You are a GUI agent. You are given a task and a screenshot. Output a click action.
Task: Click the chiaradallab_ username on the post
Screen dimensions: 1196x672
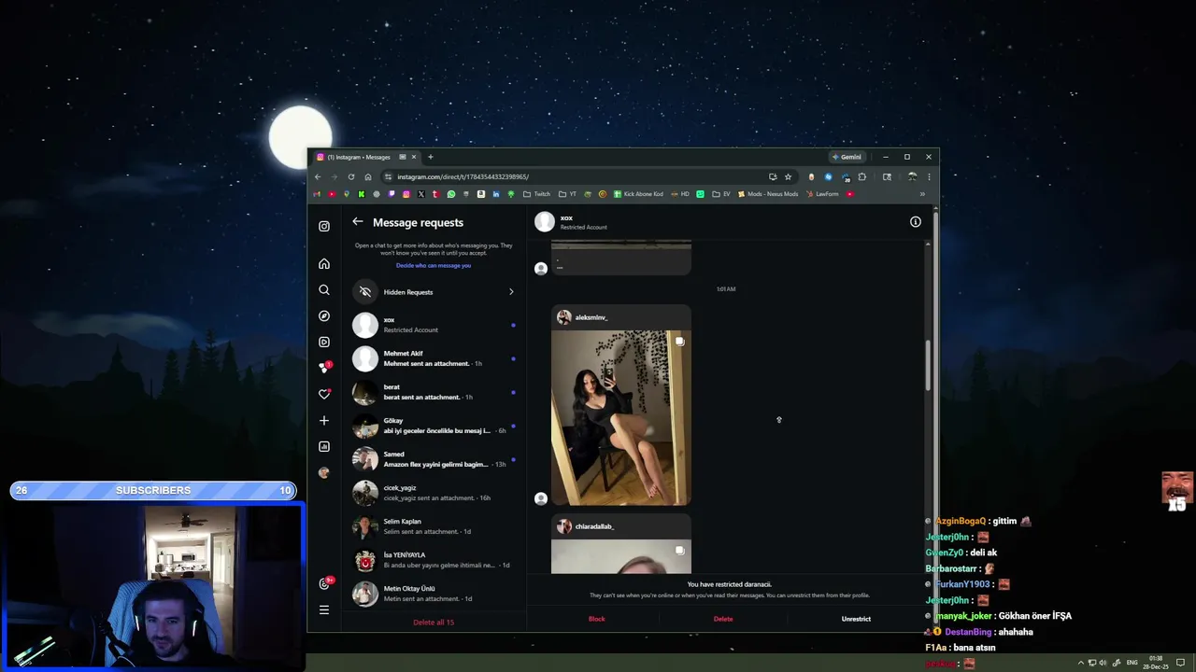click(594, 526)
